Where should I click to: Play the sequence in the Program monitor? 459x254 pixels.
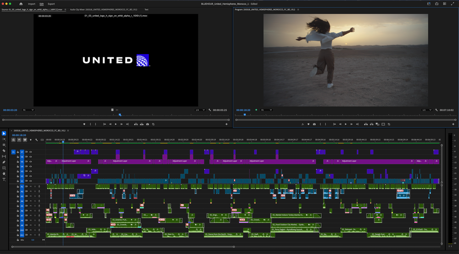pyautogui.click(x=346, y=124)
